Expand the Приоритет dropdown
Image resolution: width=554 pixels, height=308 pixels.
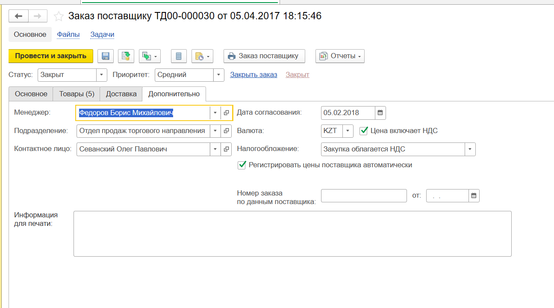(219, 75)
